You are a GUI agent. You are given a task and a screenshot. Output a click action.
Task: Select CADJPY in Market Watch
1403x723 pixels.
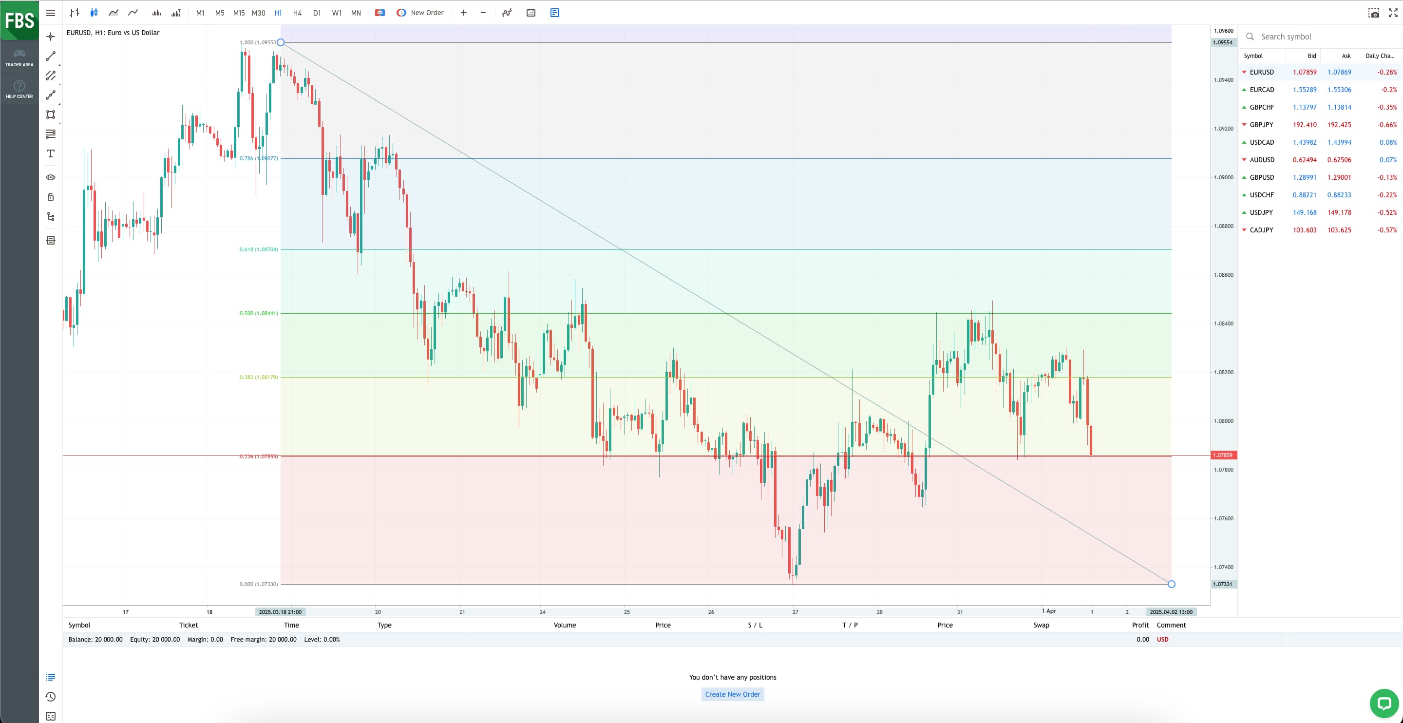click(x=1320, y=230)
